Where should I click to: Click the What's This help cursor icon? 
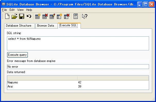pyautogui.click(x=85, y=16)
